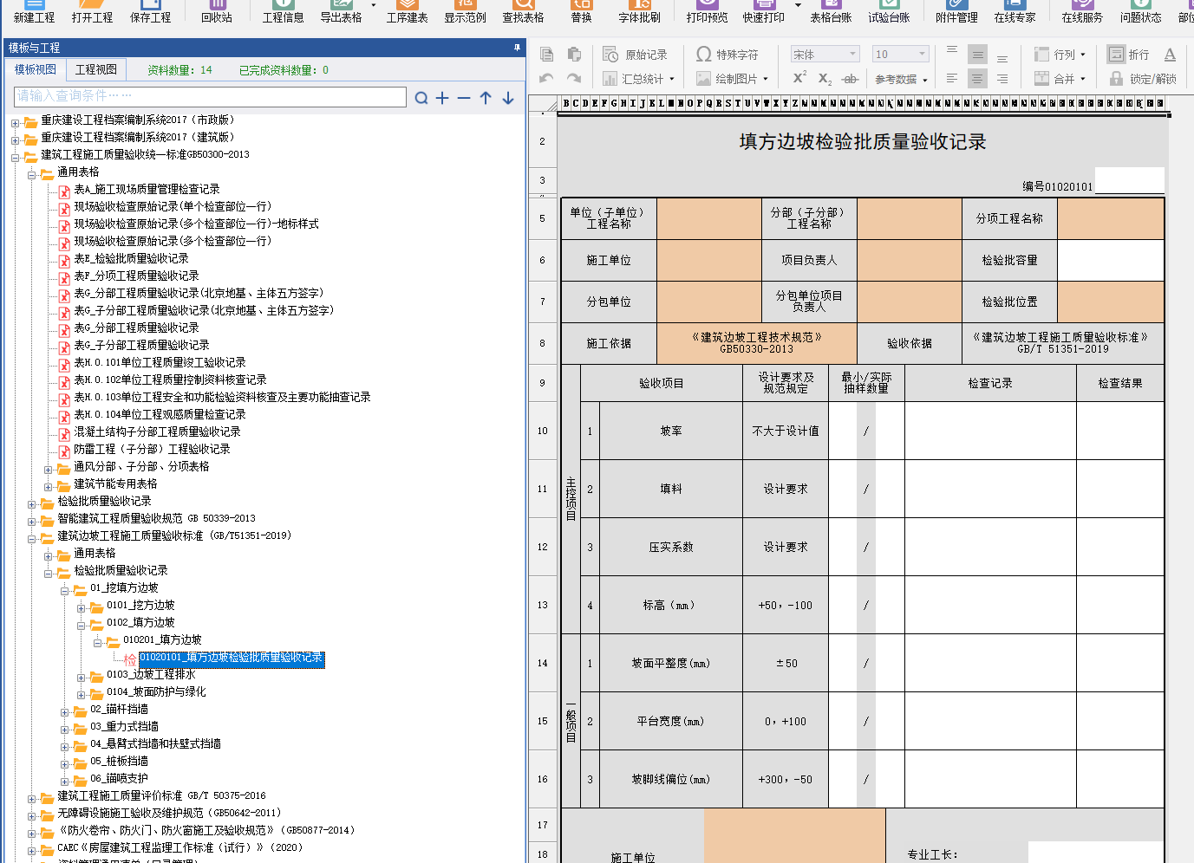
Task: Apply subscript X₂ formatting
Action: [825, 79]
